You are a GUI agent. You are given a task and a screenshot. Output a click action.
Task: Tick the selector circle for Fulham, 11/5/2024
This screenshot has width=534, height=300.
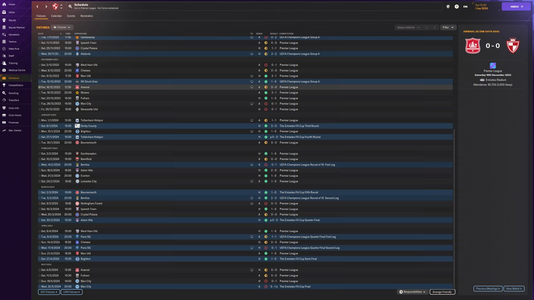tap(40, 275)
